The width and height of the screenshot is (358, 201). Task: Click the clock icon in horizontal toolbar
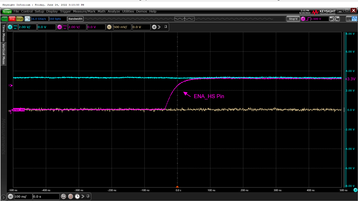point(77,197)
